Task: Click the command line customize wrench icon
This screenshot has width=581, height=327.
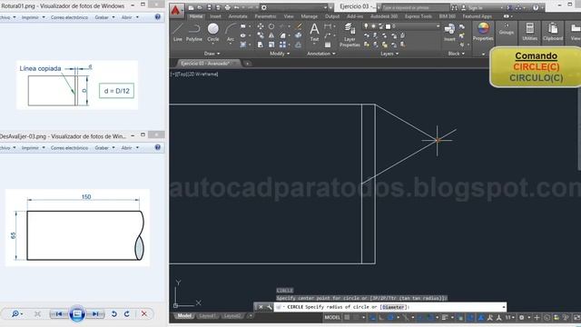Action: (269, 307)
